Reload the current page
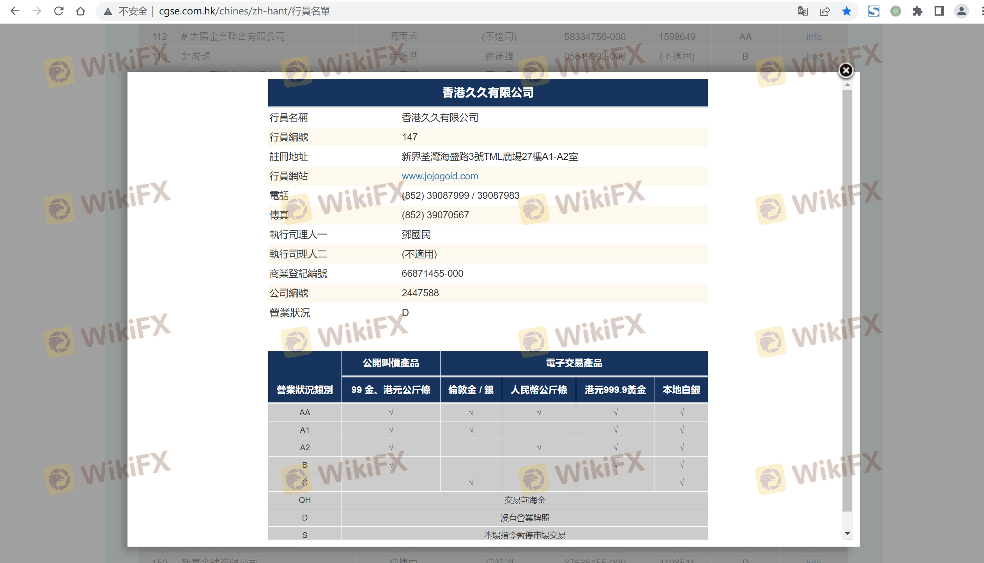984x563 pixels. pos(58,11)
